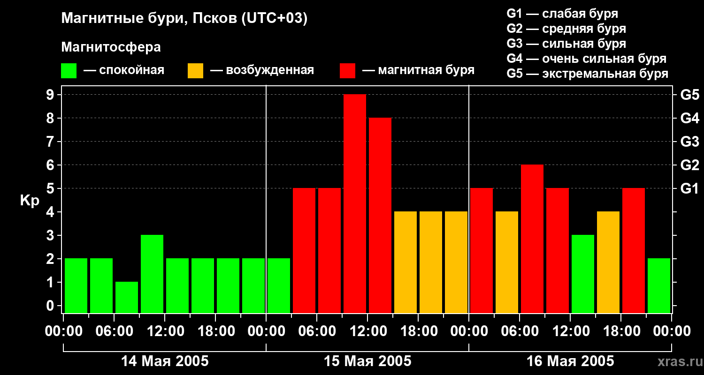Click the value 0 on the Kp axis

[x=51, y=306]
